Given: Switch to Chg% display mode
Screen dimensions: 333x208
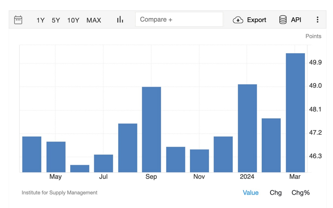Looking at the screenshot, I should click(x=300, y=192).
